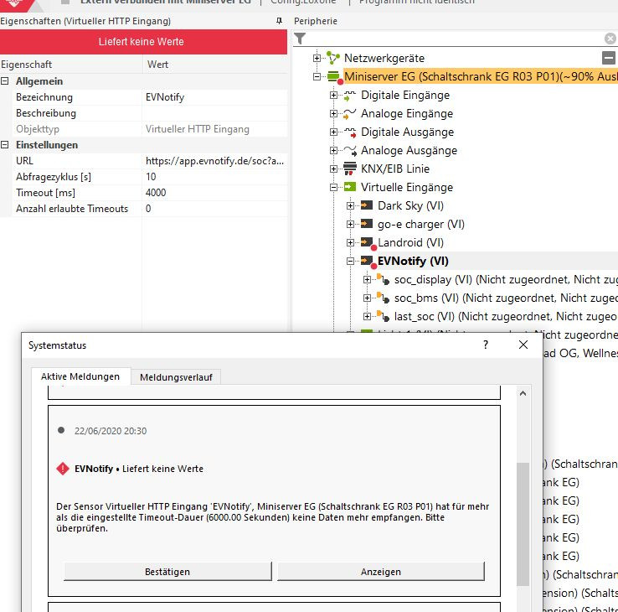Expand the KNX/EIB Linie node
The width and height of the screenshot is (618, 612).
click(x=333, y=169)
